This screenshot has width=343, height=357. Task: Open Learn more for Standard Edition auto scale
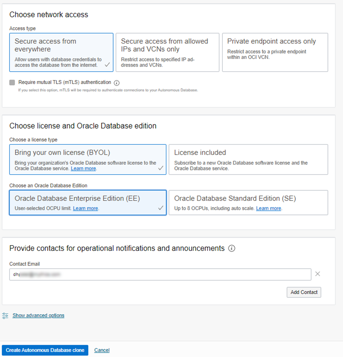(x=268, y=208)
